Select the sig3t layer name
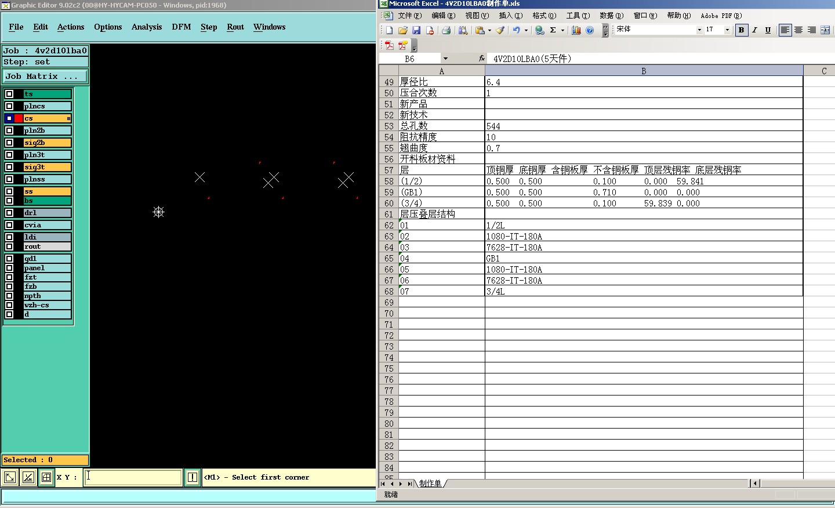 click(48, 167)
